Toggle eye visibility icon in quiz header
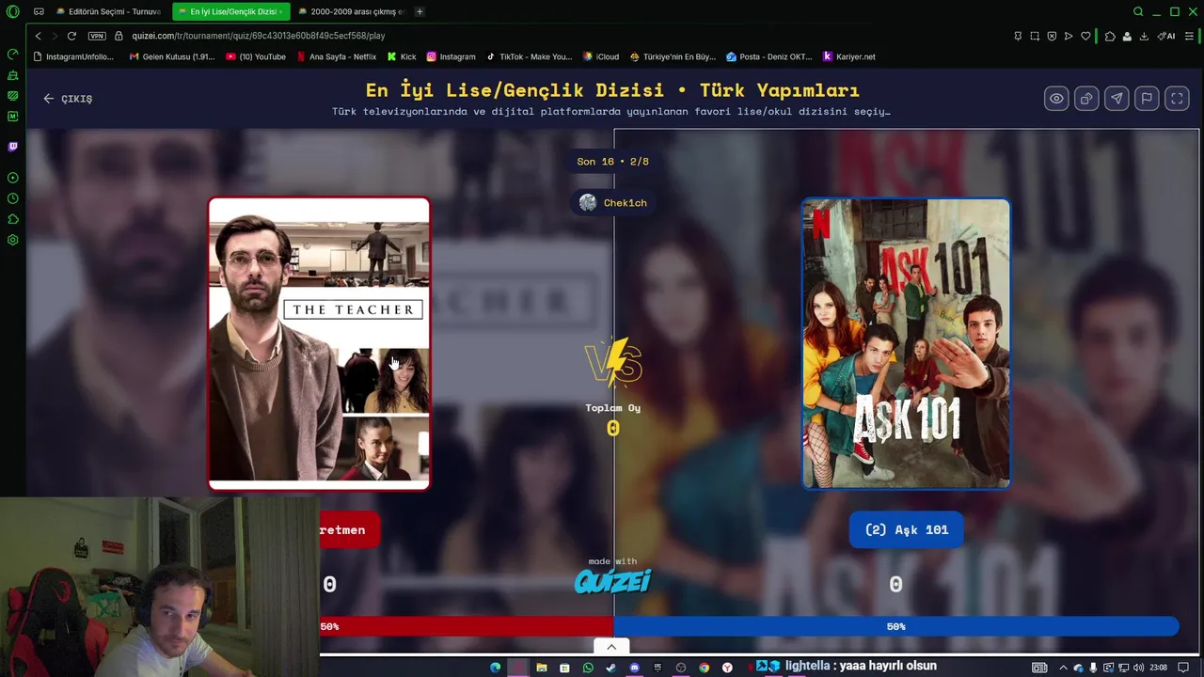The image size is (1204, 677). pyautogui.click(x=1056, y=98)
